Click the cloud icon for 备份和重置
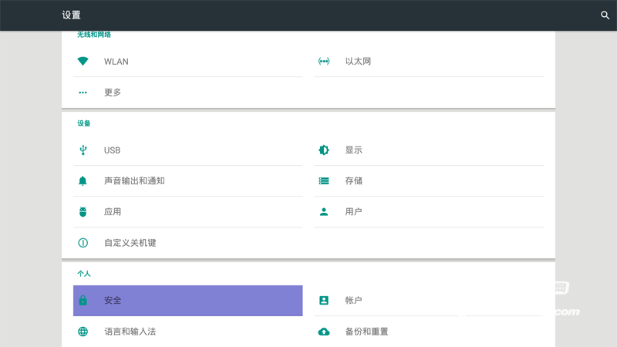Viewport: 617px width, 347px height. coord(324,332)
